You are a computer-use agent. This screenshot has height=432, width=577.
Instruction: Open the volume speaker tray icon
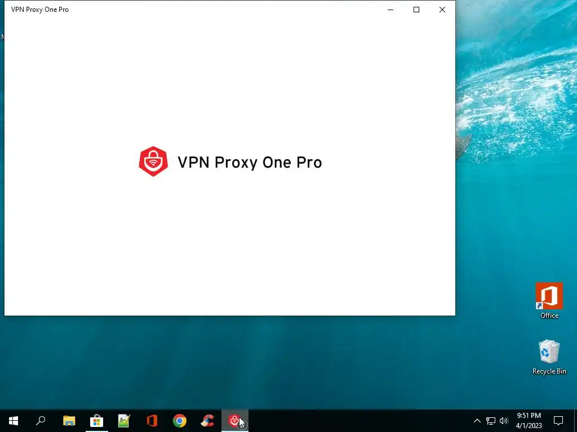click(504, 421)
